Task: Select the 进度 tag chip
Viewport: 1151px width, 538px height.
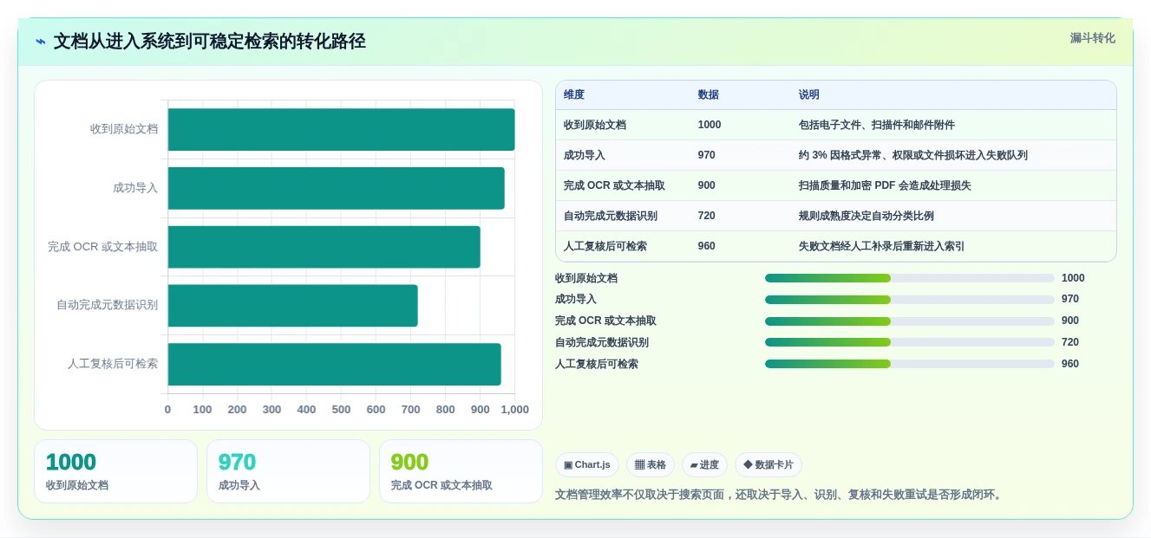Action: tap(704, 465)
